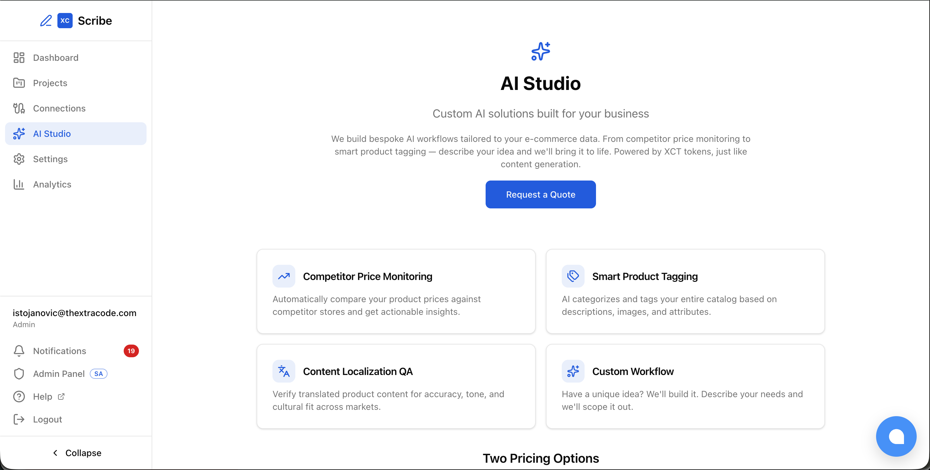Click the price tag icon on Smart Product Tagging
Viewport: 930px width, 470px height.
tap(573, 276)
